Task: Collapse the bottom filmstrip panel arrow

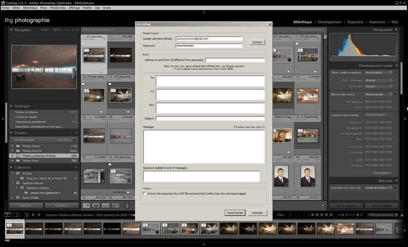Action: click(x=204, y=244)
